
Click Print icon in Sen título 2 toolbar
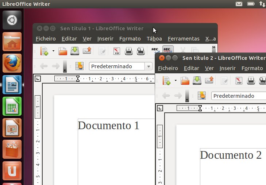point(251,81)
